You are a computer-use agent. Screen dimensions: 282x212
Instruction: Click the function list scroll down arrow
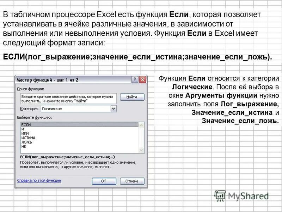141,150
